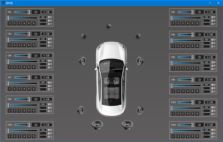Select the front left tweeter speaker icon
The height and width of the screenshot is (142, 223).
pyautogui.click(x=84, y=37)
